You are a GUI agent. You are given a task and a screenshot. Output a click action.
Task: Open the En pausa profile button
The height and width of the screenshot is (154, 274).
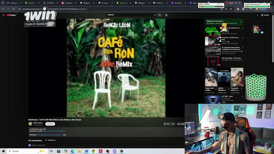click(261, 9)
